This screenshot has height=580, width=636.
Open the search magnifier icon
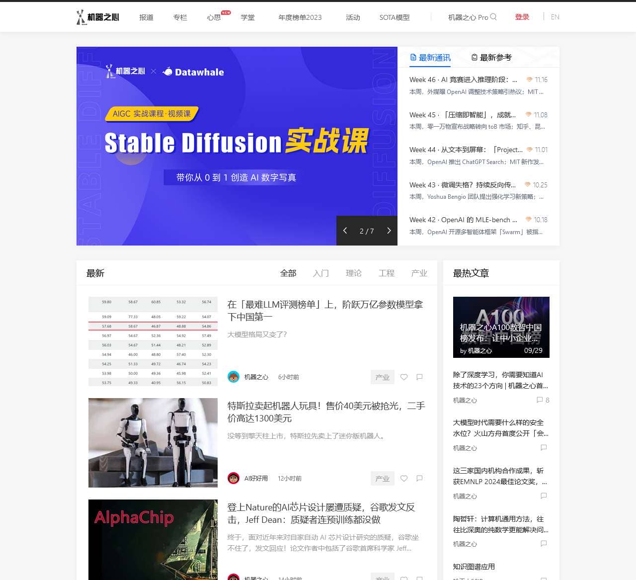[493, 17]
